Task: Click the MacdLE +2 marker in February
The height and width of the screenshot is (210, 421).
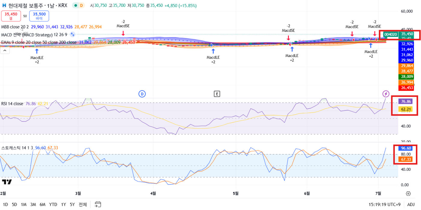Action: tap(37, 57)
